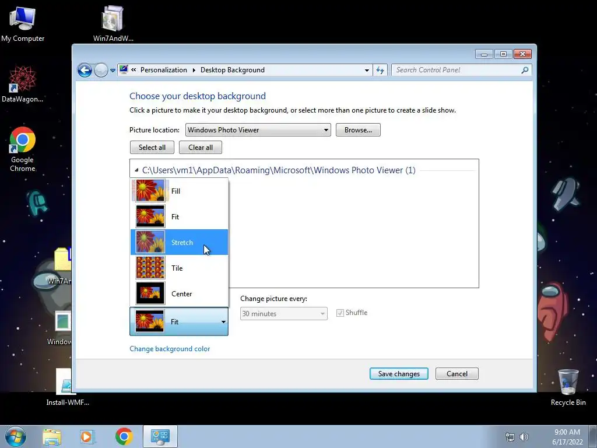
Task: Collapse the Windows Photo Viewer folder group
Action: [x=136, y=170]
